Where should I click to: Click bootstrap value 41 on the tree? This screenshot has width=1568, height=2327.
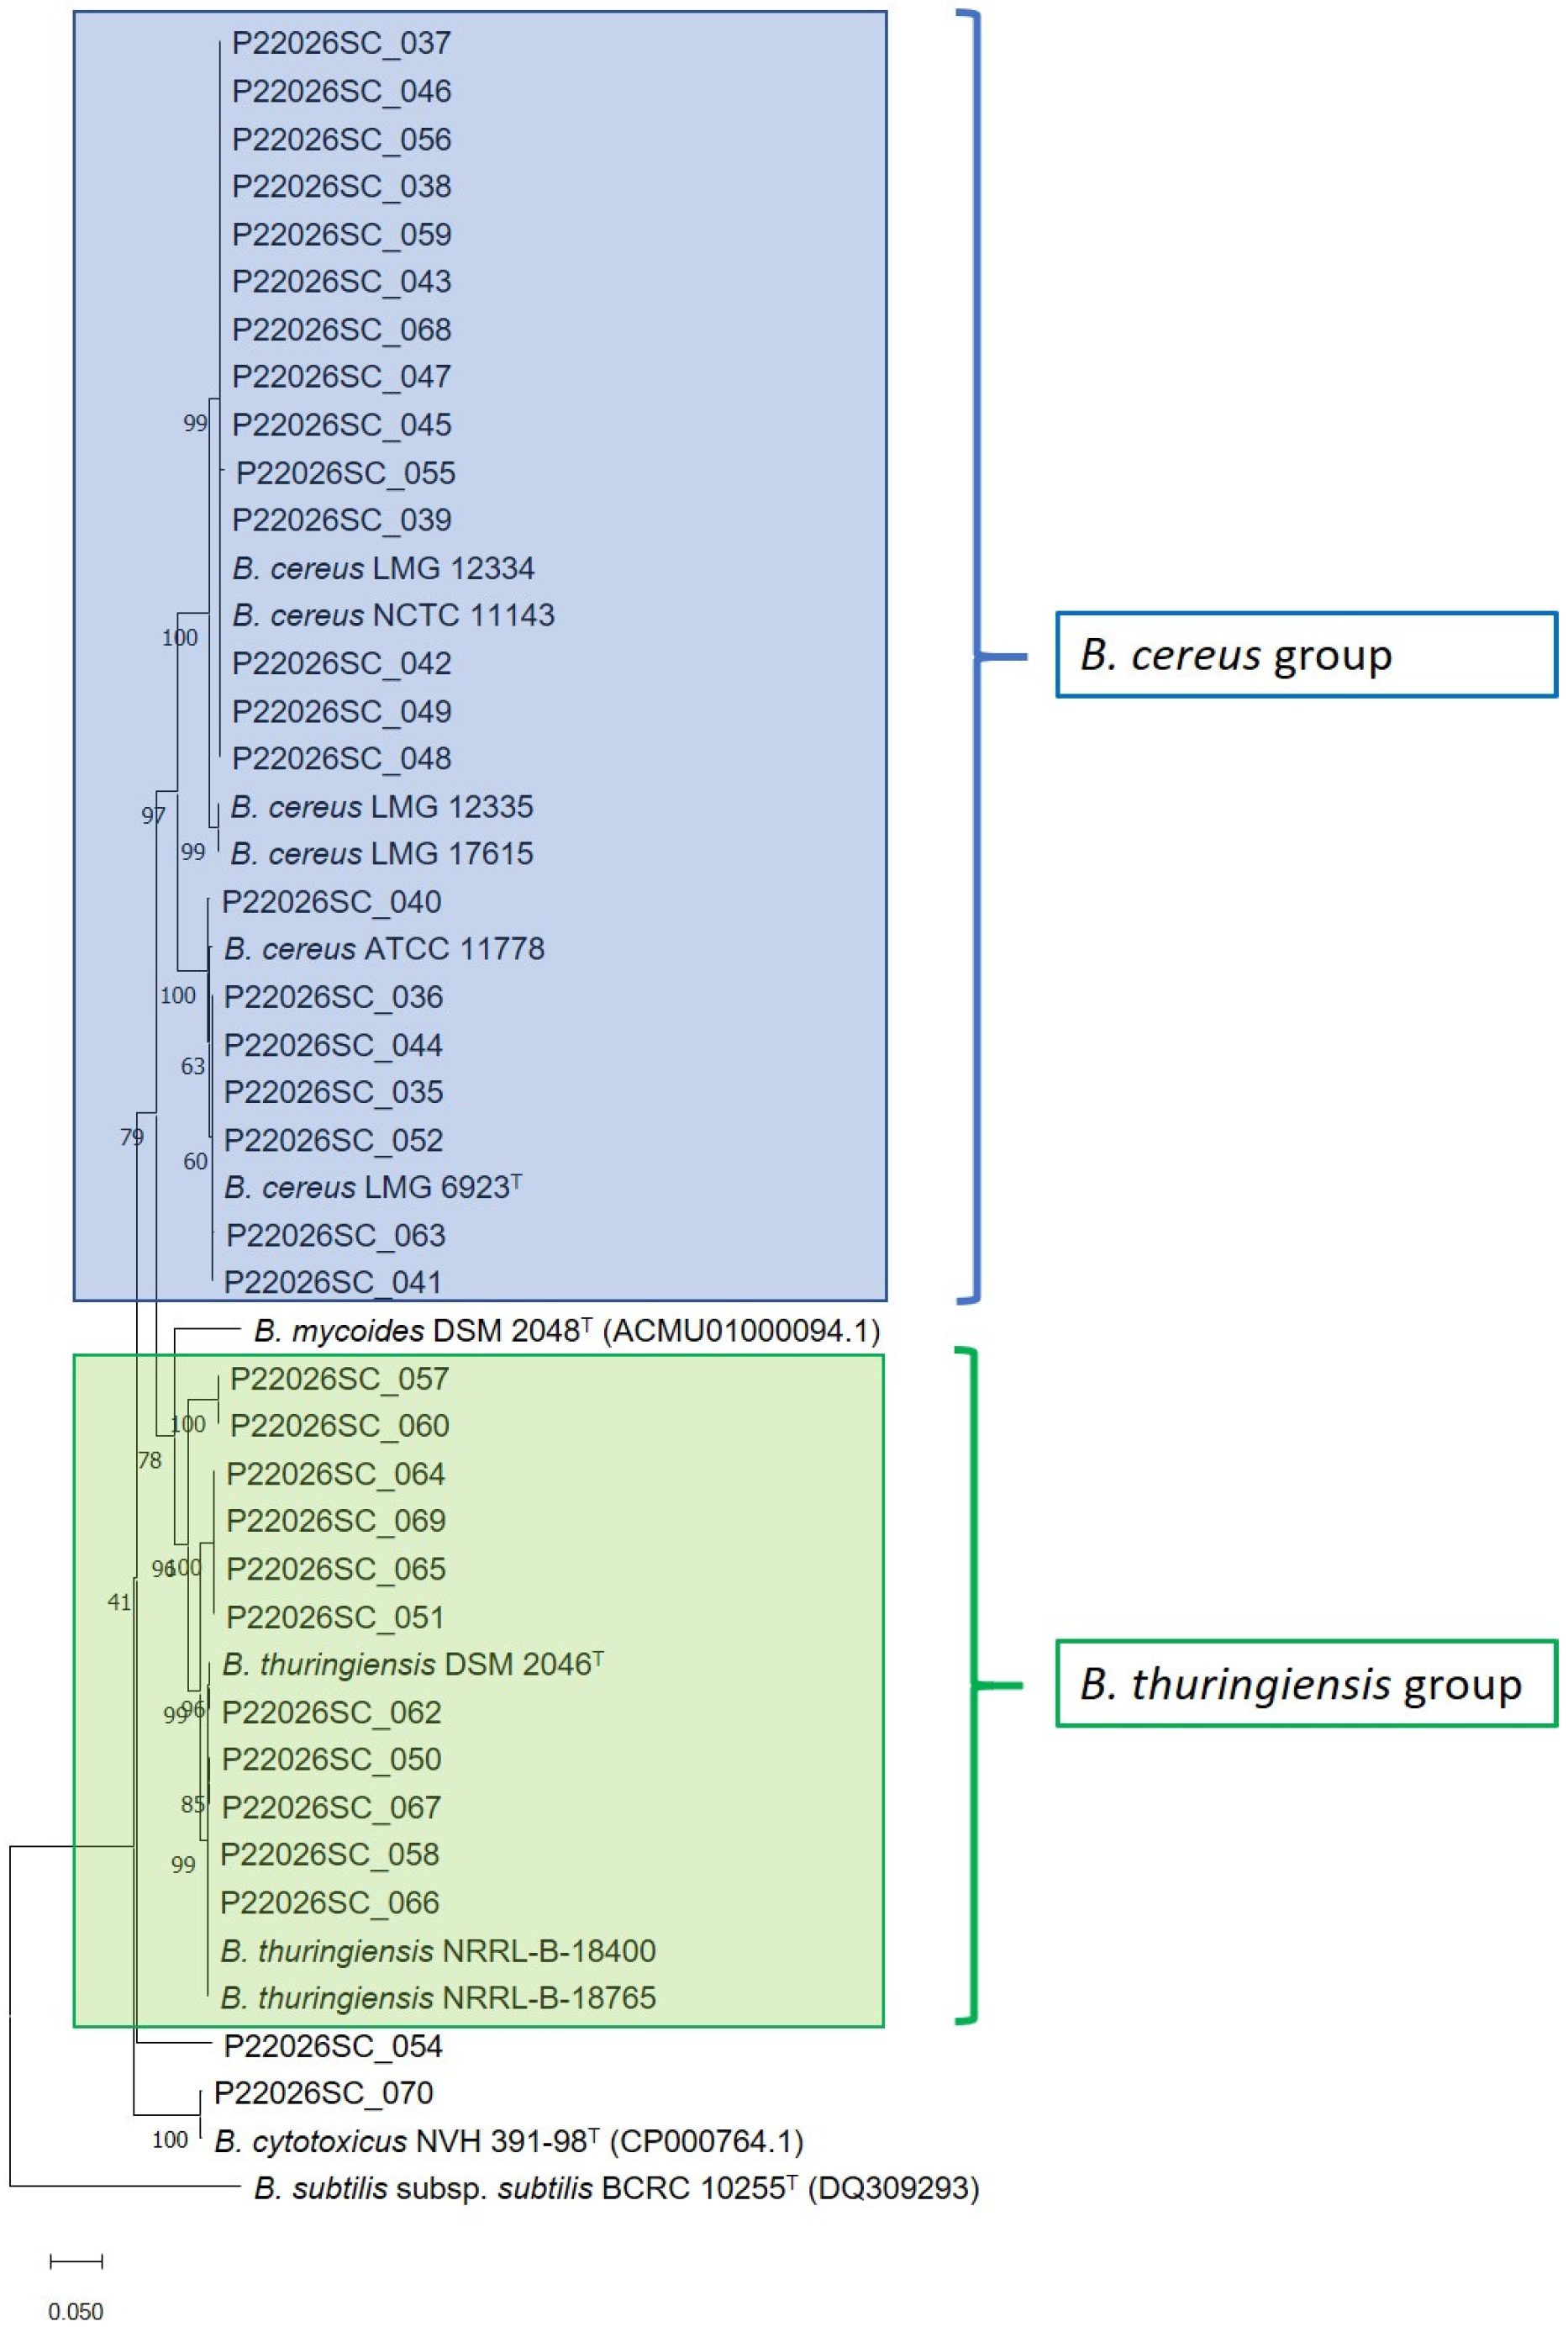click(119, 1602)
